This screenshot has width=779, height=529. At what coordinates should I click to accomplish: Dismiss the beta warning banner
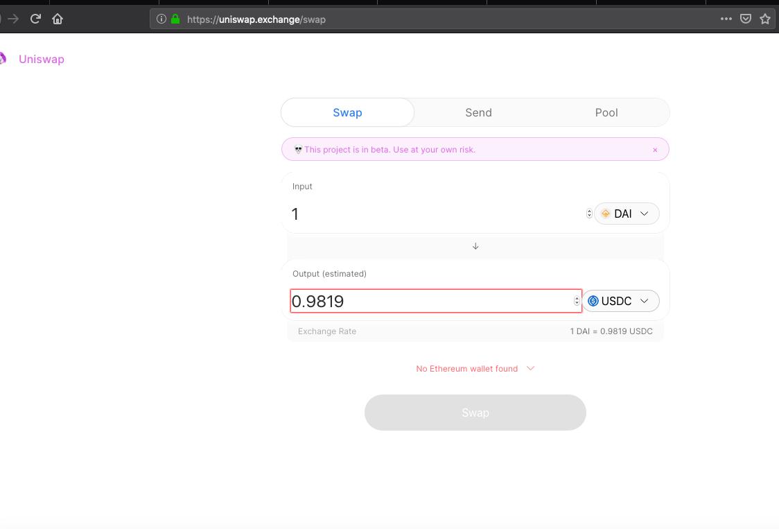(655, 150)
